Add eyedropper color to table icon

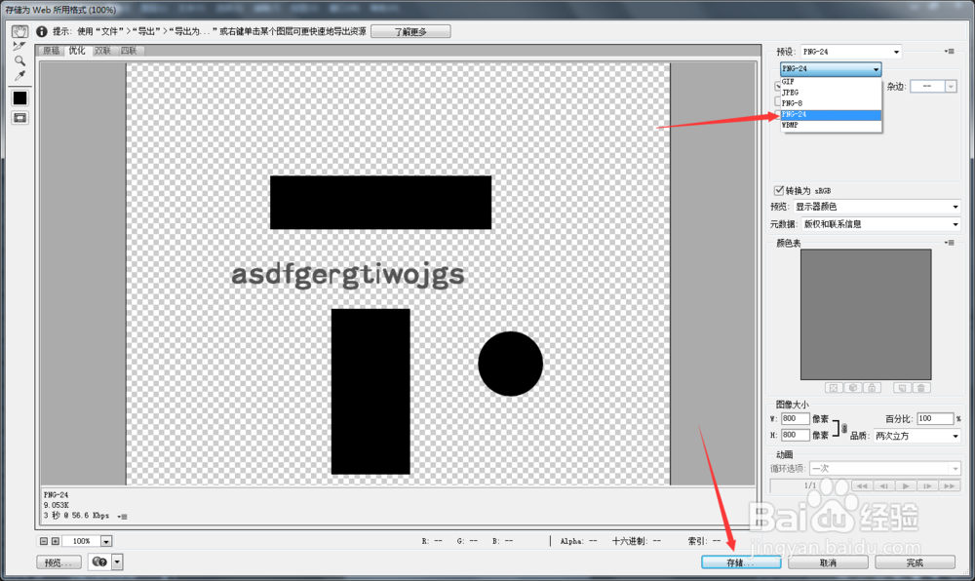pos(902,388)
